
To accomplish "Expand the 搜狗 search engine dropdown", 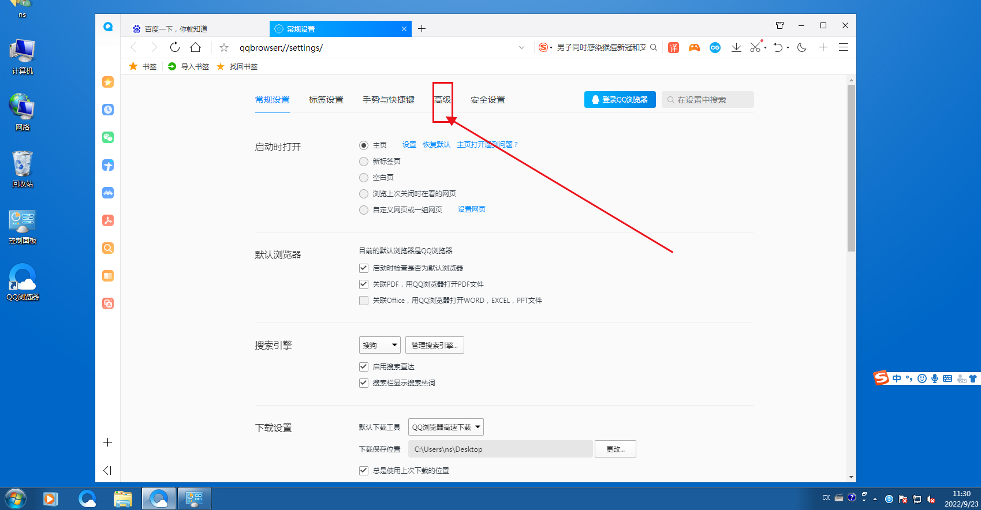I will coord(380,345).
